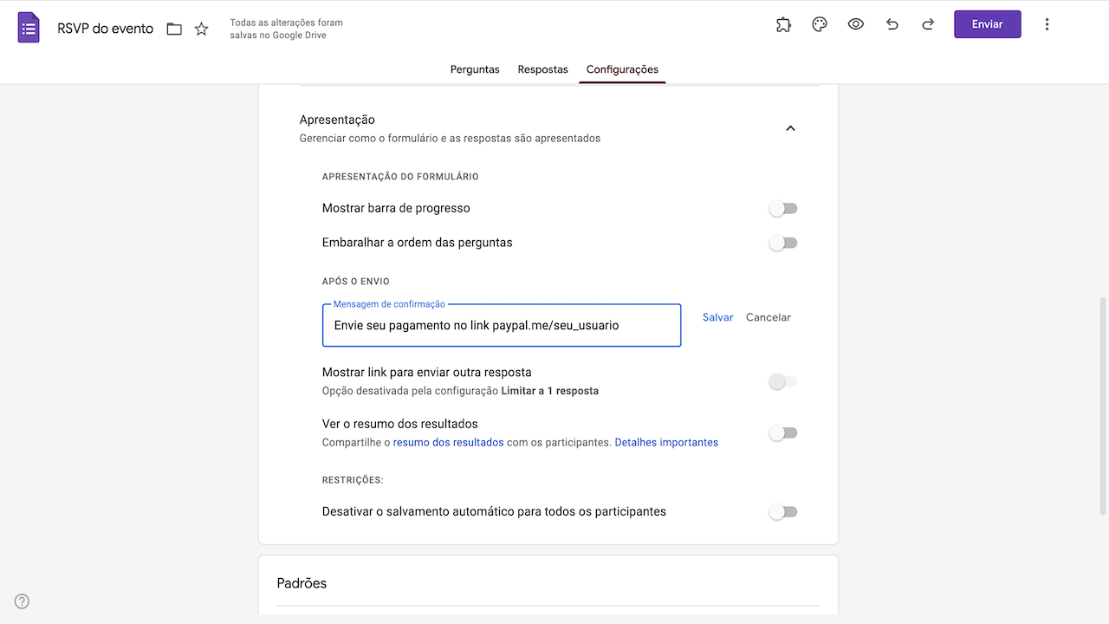Toggle Embaralhar a ordem das perguntas
Screen dimensions: 1109x624
pyautogui.click(x=782, y=244)
